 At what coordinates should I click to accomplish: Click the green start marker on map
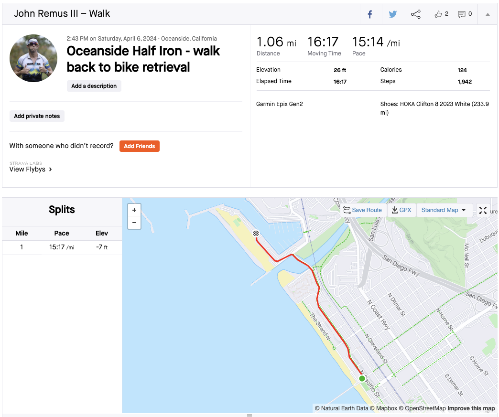click(362, 378)
